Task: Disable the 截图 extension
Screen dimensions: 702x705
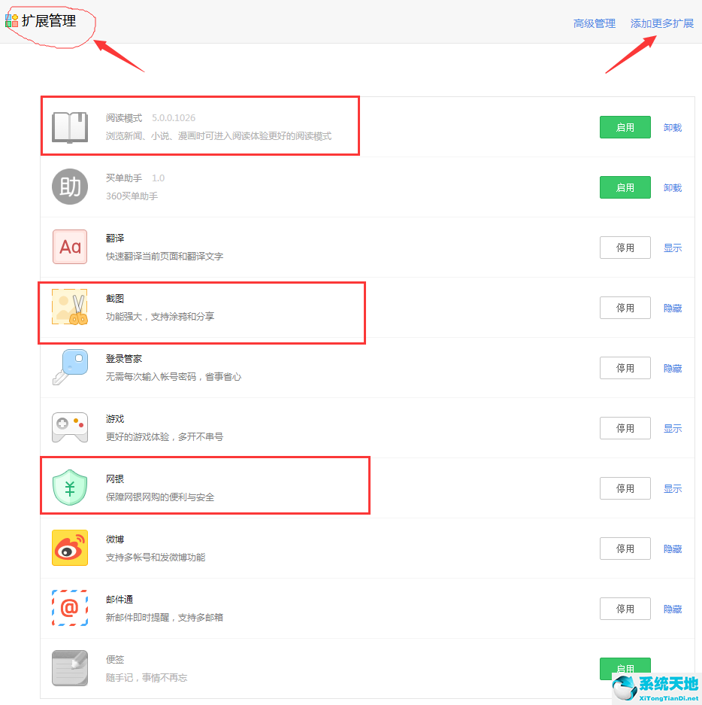Action: point(625,308)
